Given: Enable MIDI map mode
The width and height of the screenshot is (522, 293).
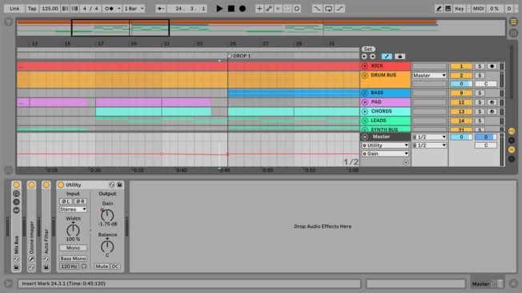Looking at the screenshot, I should [479, 9].
